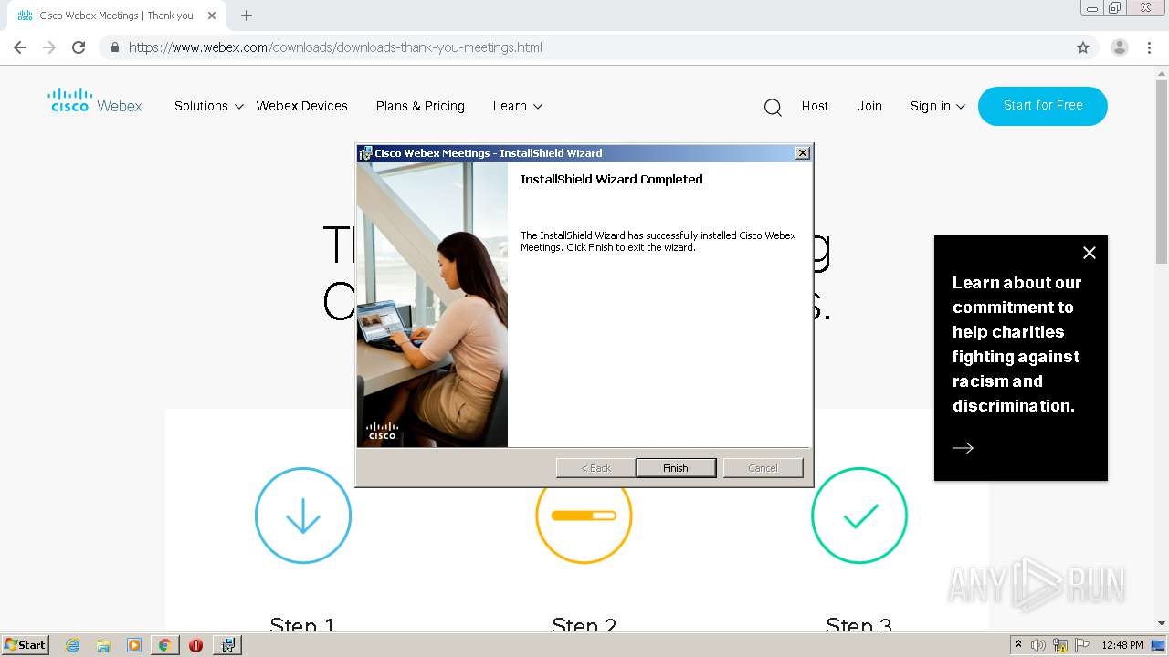1169x657 pixels.
Task: Select the Cisco Webex Meetings tab
Action: point(116,16)
